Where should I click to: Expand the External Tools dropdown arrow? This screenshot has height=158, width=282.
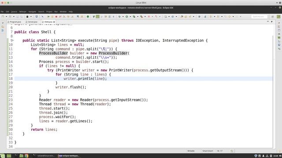click(x=145, y=17)
